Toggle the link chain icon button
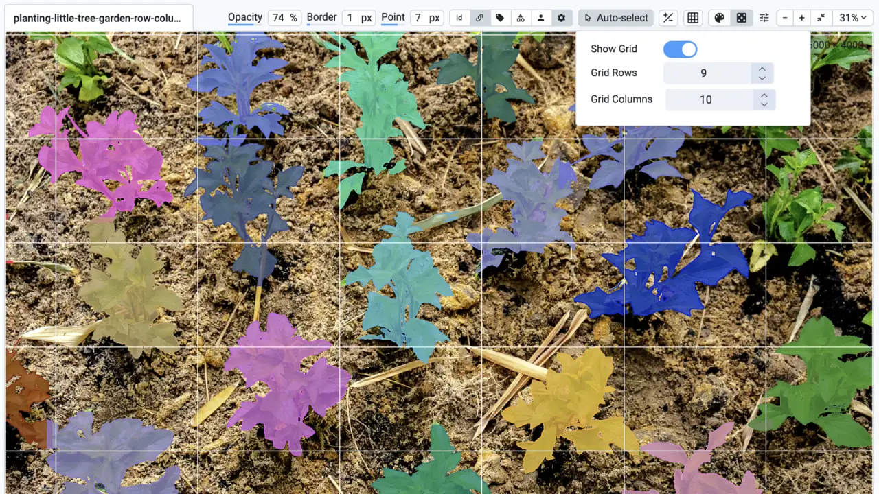The image size is (879, 494). (x=479, y=18)
